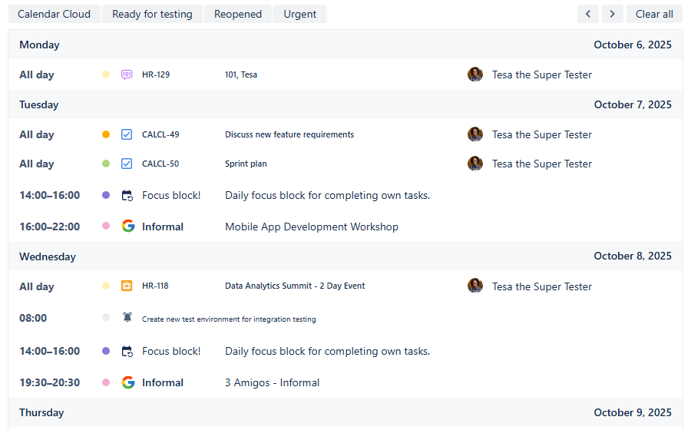Open the Discuss new feature requirements issue
The width and height of the screenshot is (691, 430).
[x=289, y=134]
